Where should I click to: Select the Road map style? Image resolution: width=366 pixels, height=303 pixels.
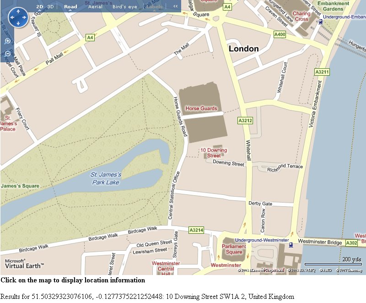pyautogui.click(x=70, y=6)
